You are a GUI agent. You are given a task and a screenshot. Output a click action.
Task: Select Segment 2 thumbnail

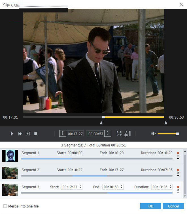point(10,173)
